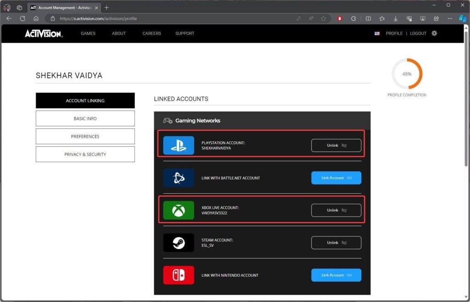Click LINK WITH NINTENDO ACCOUNT text
The width and height of the screenshot is (470, 302).
[230, 275]
